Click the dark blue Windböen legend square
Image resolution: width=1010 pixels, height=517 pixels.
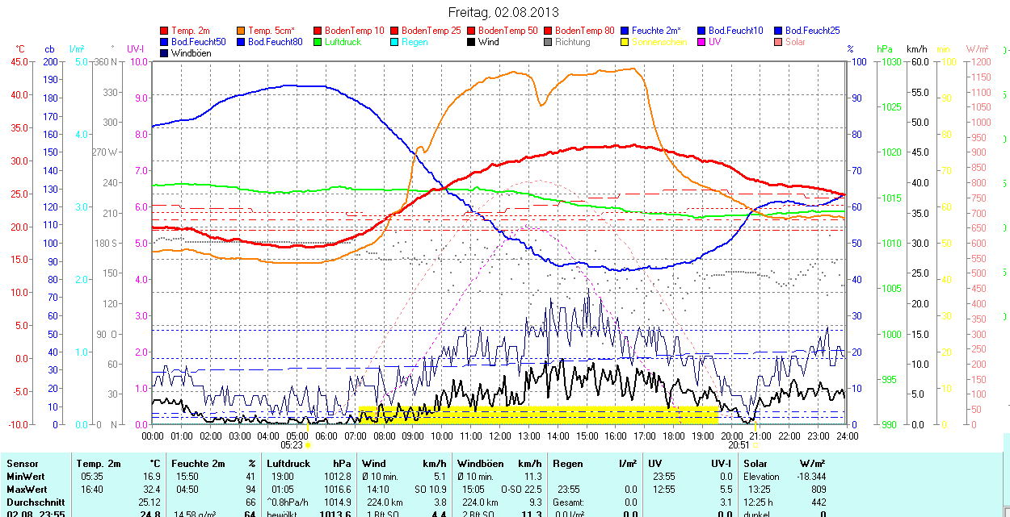[165, 53]
